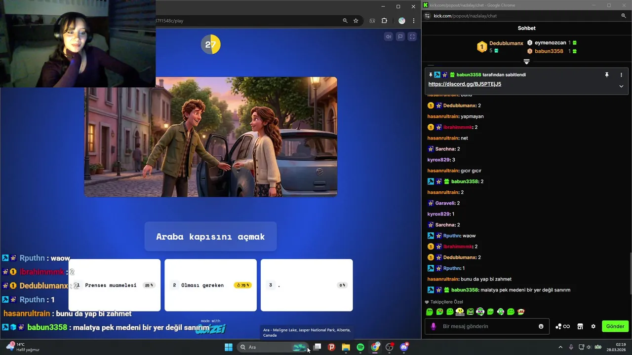Open chat settings gear icon
This screenshot has width=632, height=355.
[x=593, y=326]
